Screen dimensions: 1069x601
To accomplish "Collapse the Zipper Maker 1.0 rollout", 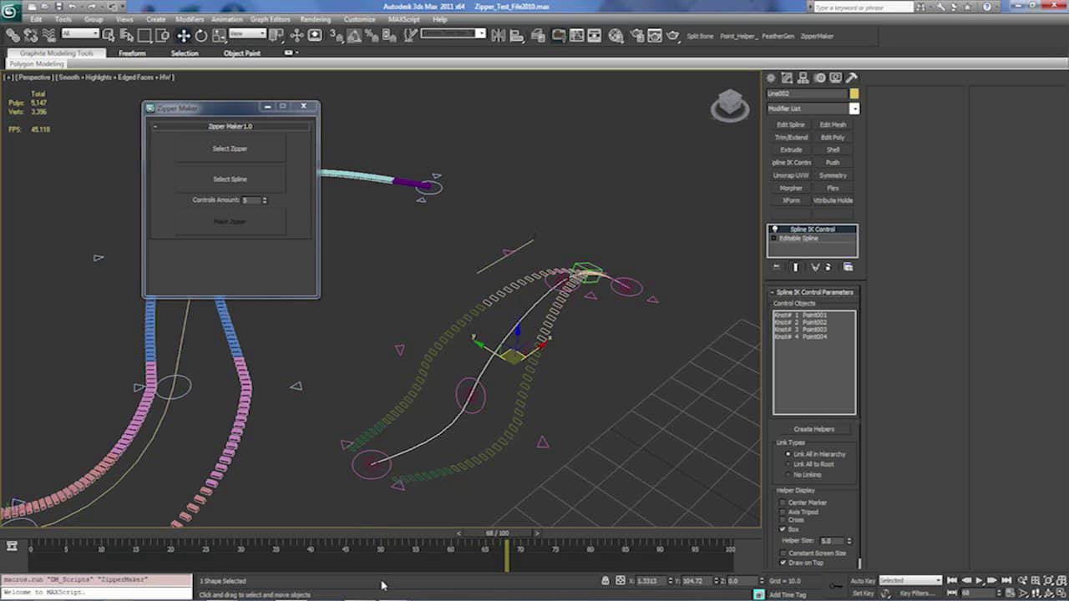I will click(x=231, y=126).
